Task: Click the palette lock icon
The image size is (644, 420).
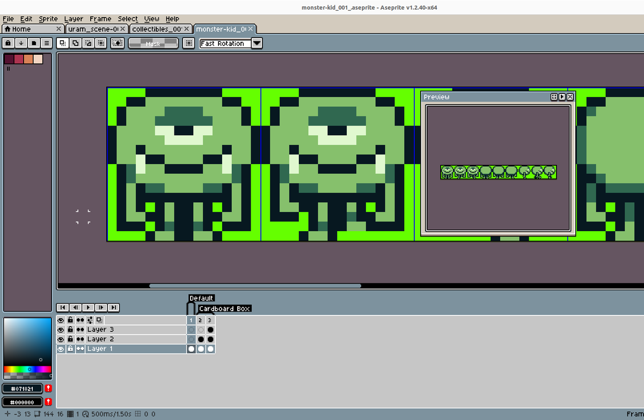Action: 9,43
